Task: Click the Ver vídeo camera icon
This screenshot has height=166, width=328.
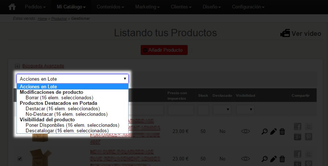Action: click(285, 33)
